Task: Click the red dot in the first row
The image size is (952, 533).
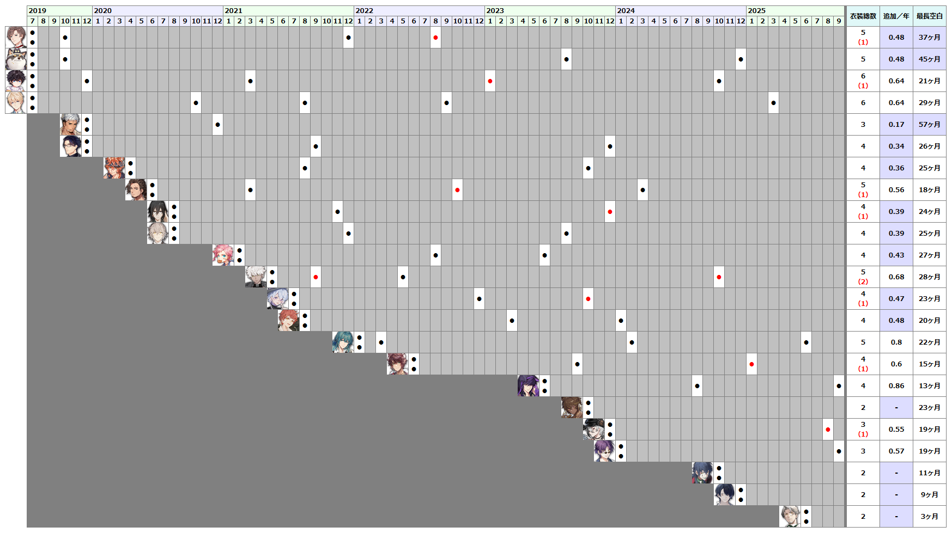Action: click(x=435, y=38)
